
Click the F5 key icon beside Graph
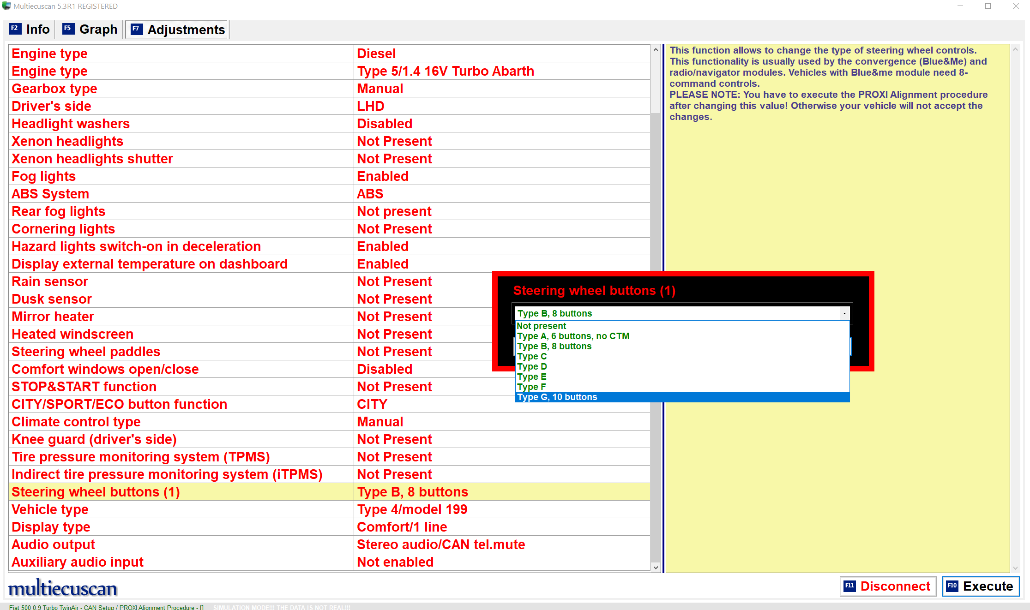pos(68,29)
